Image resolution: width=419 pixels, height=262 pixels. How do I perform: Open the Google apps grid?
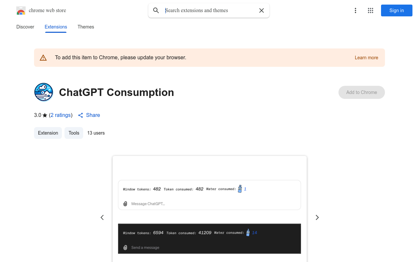(371, 10)
